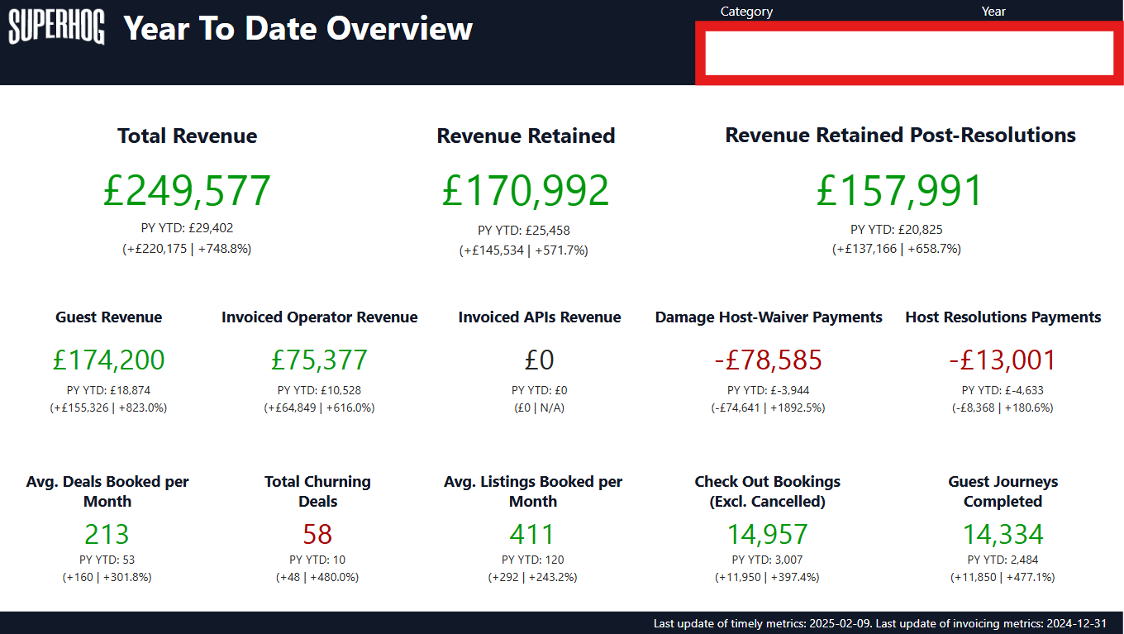Image resolution: width=1124 pixels, height=634 pixels.
Task: Select the Total Churning Deals 58 value
Action: 317,535
